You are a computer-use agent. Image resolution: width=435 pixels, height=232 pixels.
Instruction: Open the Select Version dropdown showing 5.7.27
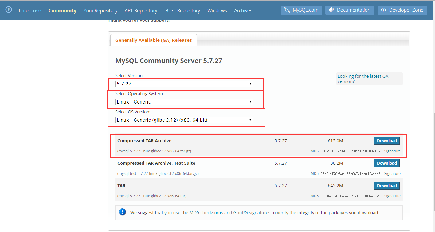[x=184, y=84]
